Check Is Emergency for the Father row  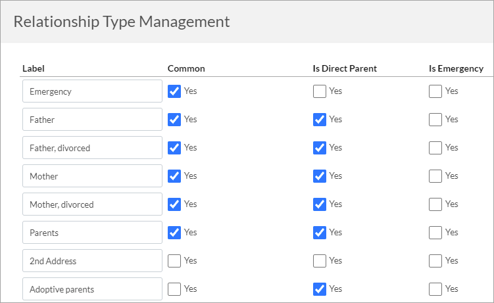[x=435, y=120]
